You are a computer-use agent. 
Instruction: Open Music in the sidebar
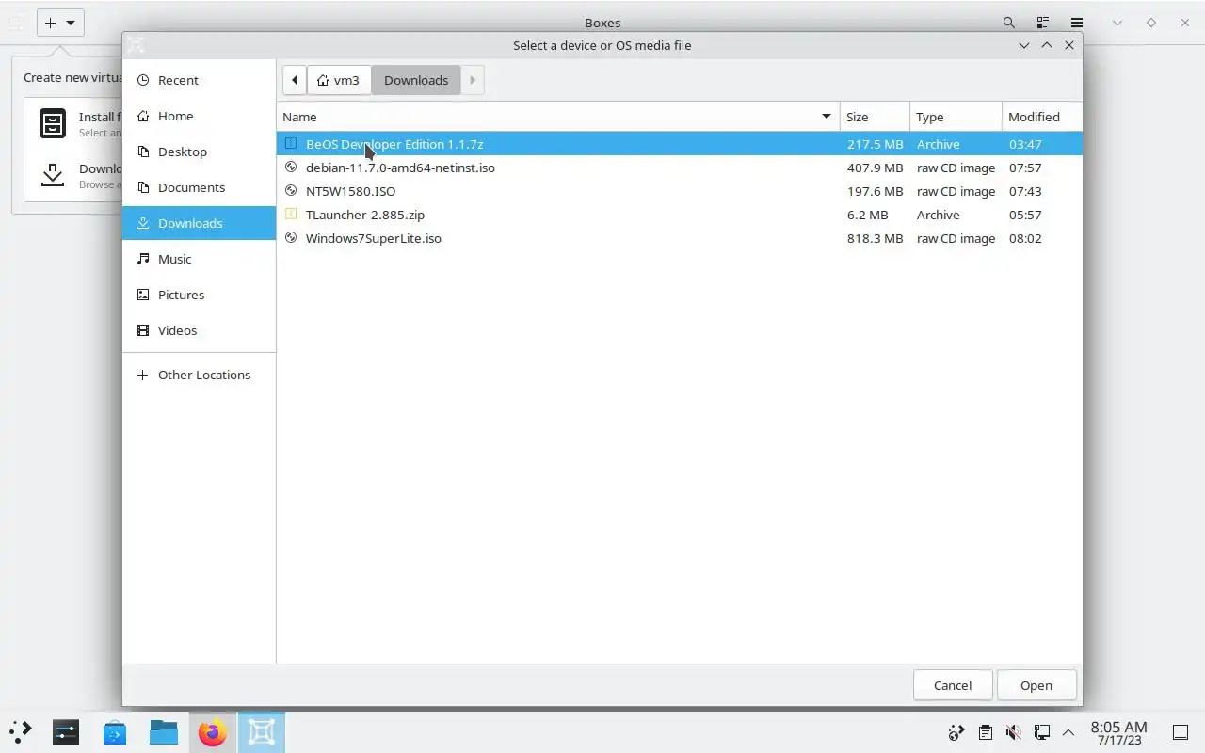point(199,259)
